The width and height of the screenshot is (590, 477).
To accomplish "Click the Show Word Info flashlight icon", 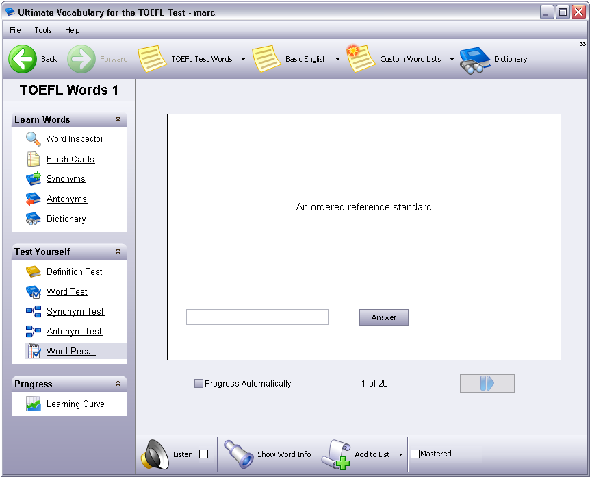I will 239,454.
